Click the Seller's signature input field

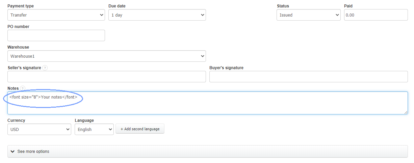pos(106,77)
